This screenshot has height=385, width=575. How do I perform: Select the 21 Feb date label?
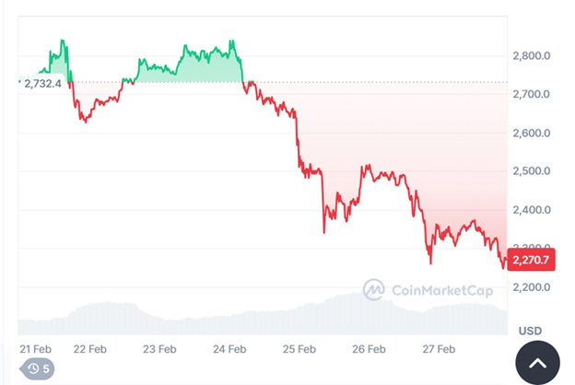point(35,349)
